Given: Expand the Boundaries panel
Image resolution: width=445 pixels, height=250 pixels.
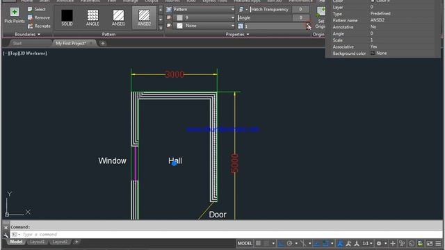Looking at the screenshot, I should pyautogui.click(x=28, y=34).
